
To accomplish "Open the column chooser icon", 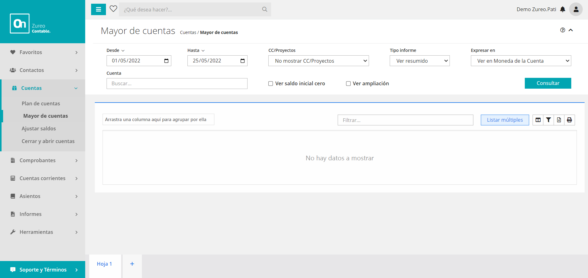I will pos(538,120).
